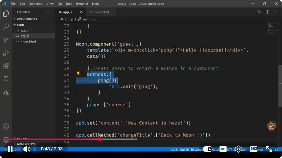Pause the video playback
Viewport: 282px width, 158px height.
click(10, 149)
